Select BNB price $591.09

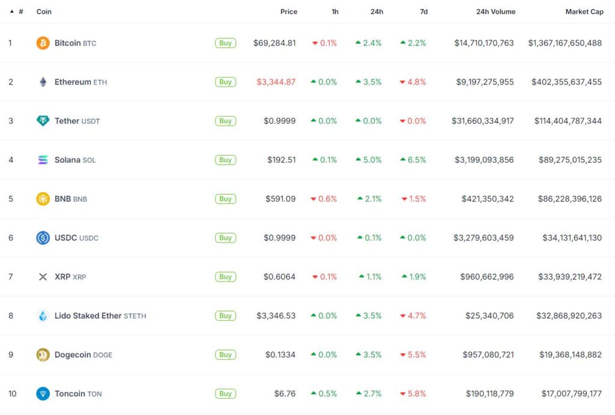[280, 199]
